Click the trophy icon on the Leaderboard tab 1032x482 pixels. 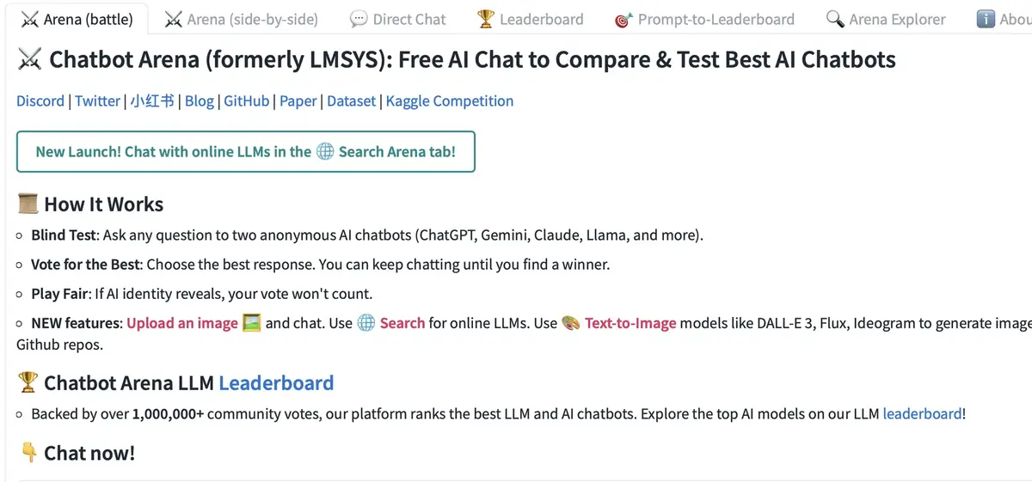point(486,19)
